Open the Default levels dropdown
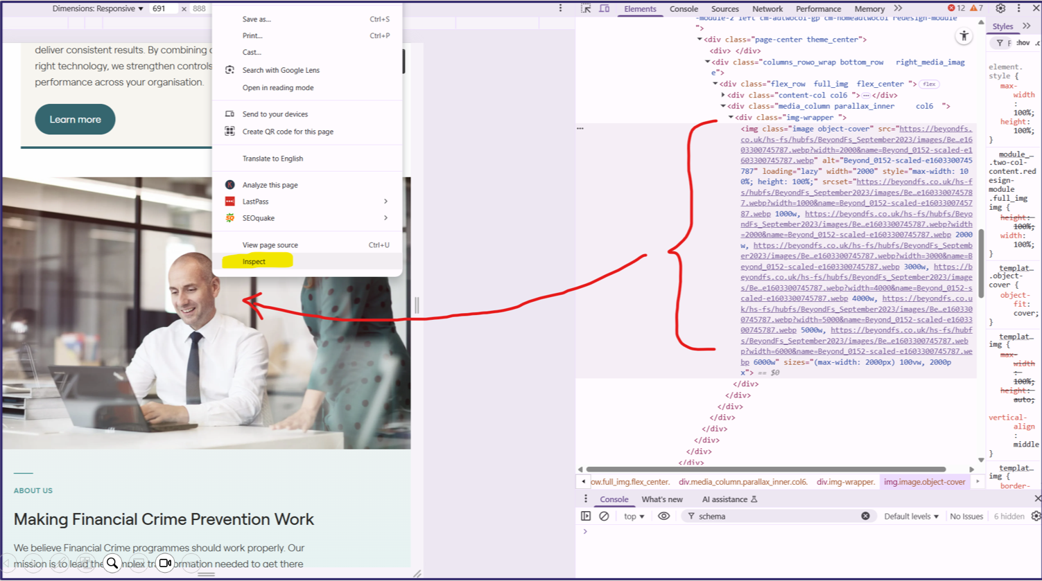This screenshot has height=581, width=1042. pos(910,516)
